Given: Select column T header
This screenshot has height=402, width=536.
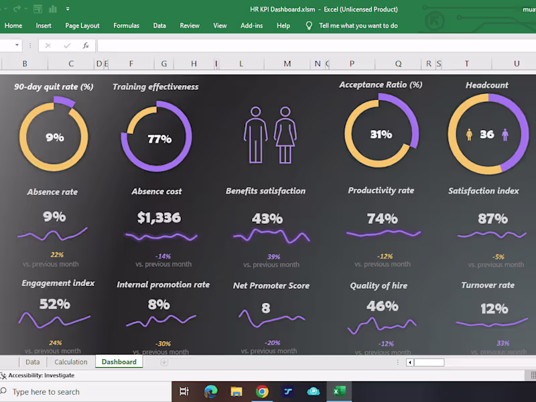Looking at the screenshot, I should (466, 64).
